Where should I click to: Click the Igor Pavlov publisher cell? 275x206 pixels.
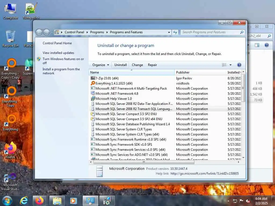point(184,78)
